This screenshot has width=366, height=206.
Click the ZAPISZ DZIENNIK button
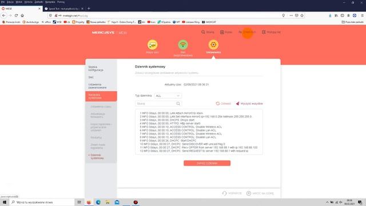coord(207,163)
